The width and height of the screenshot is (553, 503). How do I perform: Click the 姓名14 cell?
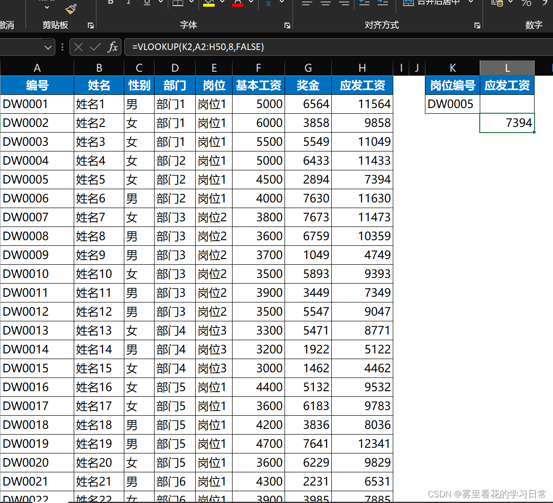[99, 349]
